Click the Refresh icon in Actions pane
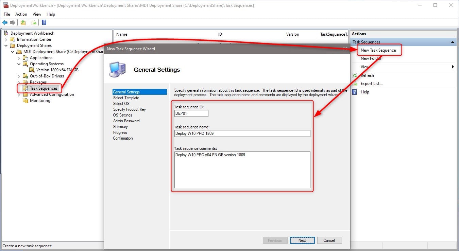This screenshot has width=459, height=251. click(355, 75)
